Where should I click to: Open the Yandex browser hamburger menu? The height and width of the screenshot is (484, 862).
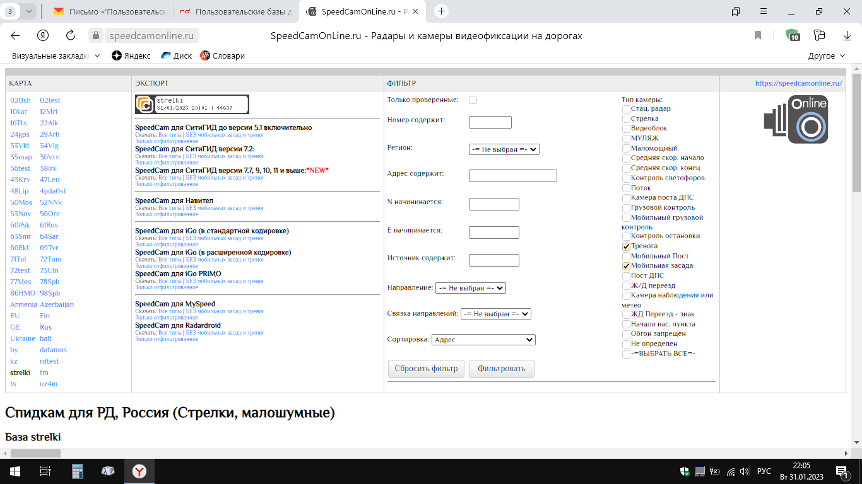pyautogui.click(x=764, y=11)
